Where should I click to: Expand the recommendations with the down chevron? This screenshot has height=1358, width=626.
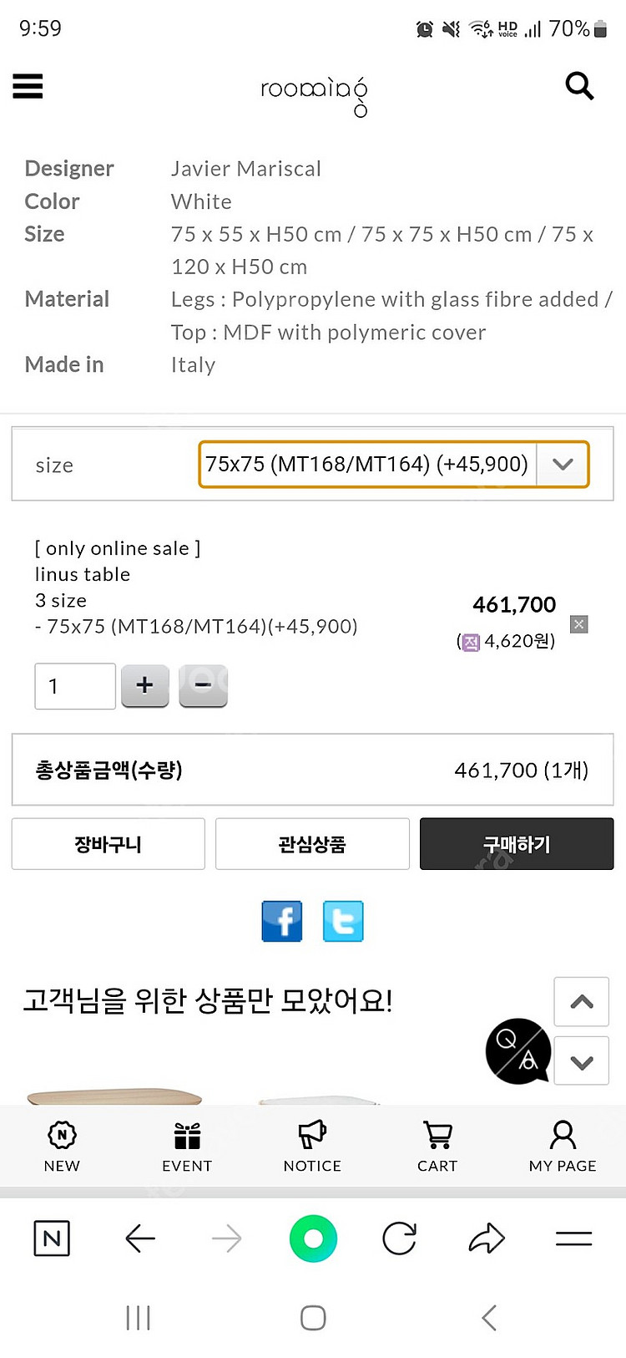point(581,1060)
